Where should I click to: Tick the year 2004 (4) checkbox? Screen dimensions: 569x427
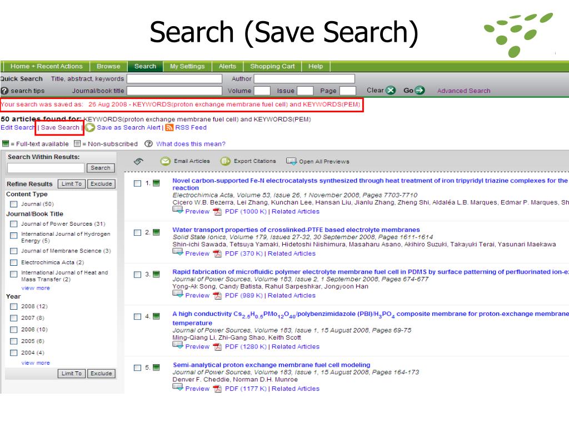(14, 353)
